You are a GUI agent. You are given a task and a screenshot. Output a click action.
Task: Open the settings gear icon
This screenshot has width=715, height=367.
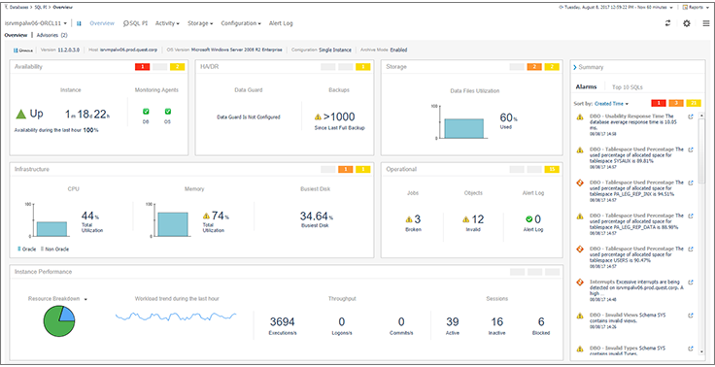point(686,23)
